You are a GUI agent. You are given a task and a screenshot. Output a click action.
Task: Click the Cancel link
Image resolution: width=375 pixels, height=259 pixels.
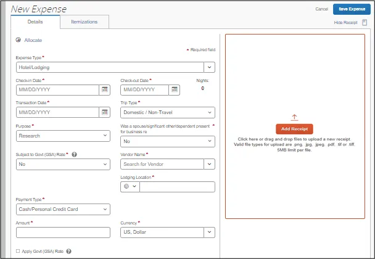tap(322, 9)
